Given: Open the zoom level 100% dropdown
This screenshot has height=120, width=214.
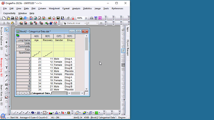Looking at the screenshot, I should (86, 18).
